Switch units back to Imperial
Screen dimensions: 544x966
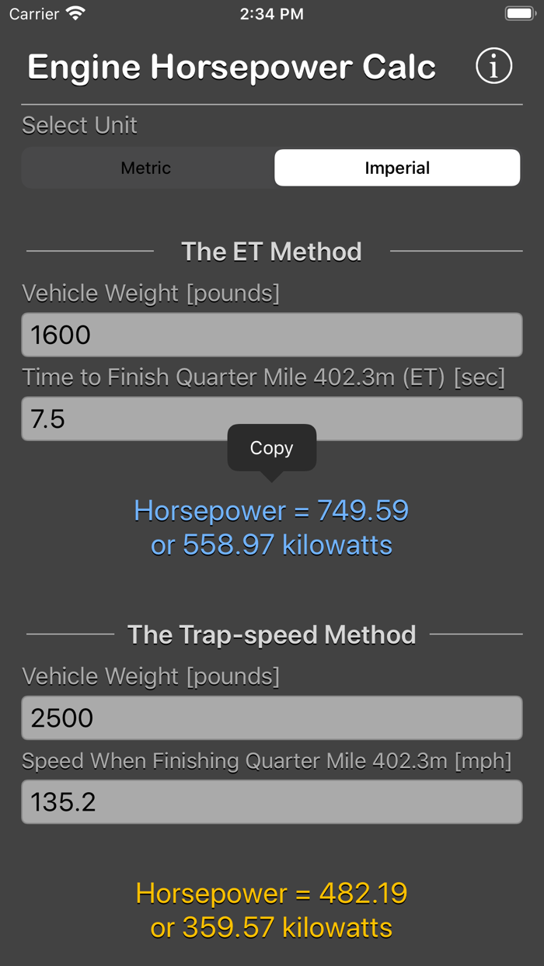coord(397,167)
